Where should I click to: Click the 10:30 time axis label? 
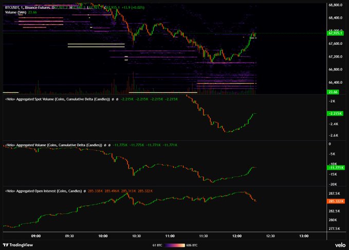point(136,236)
